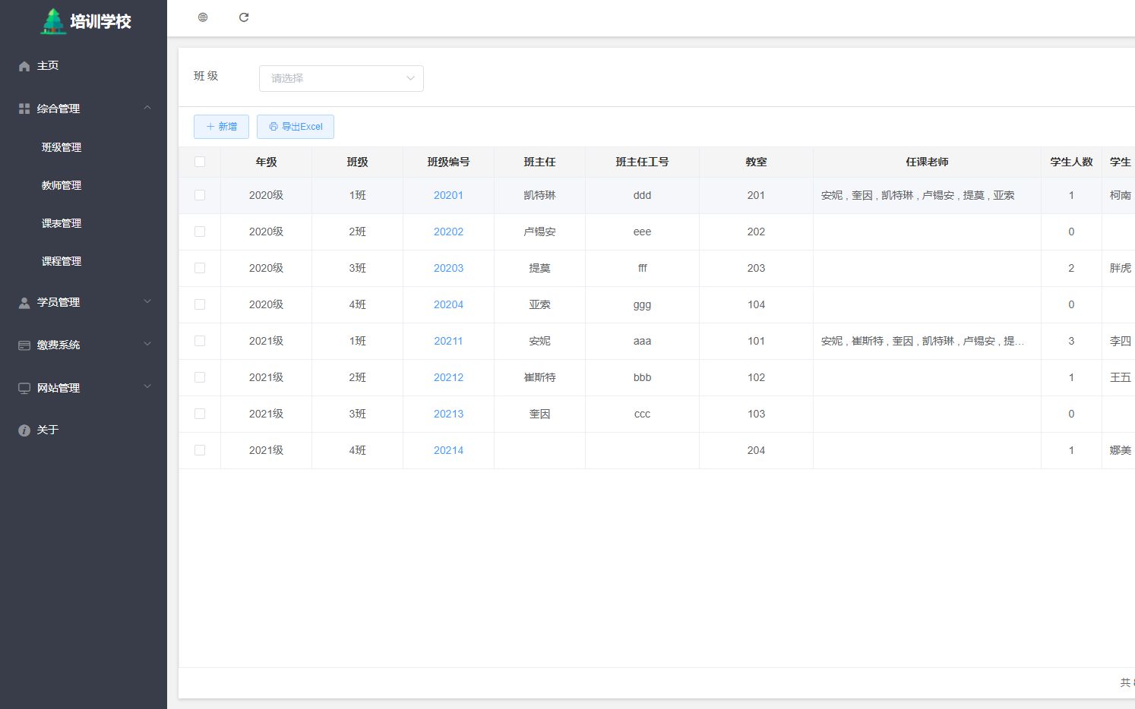1135x709 pixels.
Task: Check the row for class 20212
Action: pos(200,377)
